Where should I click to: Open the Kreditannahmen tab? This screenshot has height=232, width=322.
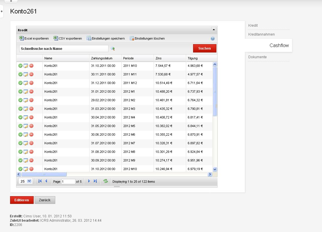point(261,34)
